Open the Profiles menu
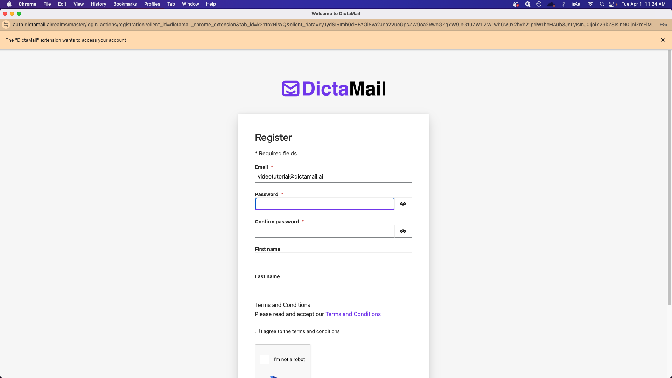 [152, 4]
